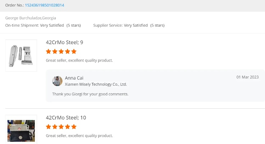Open the "42CrMo Steel; 10" review product thumbnail
265x144 pixels.
pyautogui.click(x=21, y=130)
